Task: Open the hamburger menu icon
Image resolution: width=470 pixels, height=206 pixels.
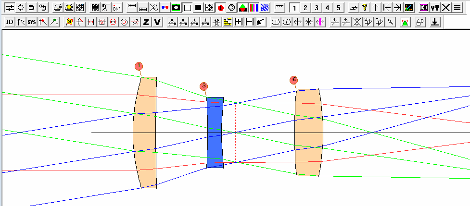Action: [457, 8]
